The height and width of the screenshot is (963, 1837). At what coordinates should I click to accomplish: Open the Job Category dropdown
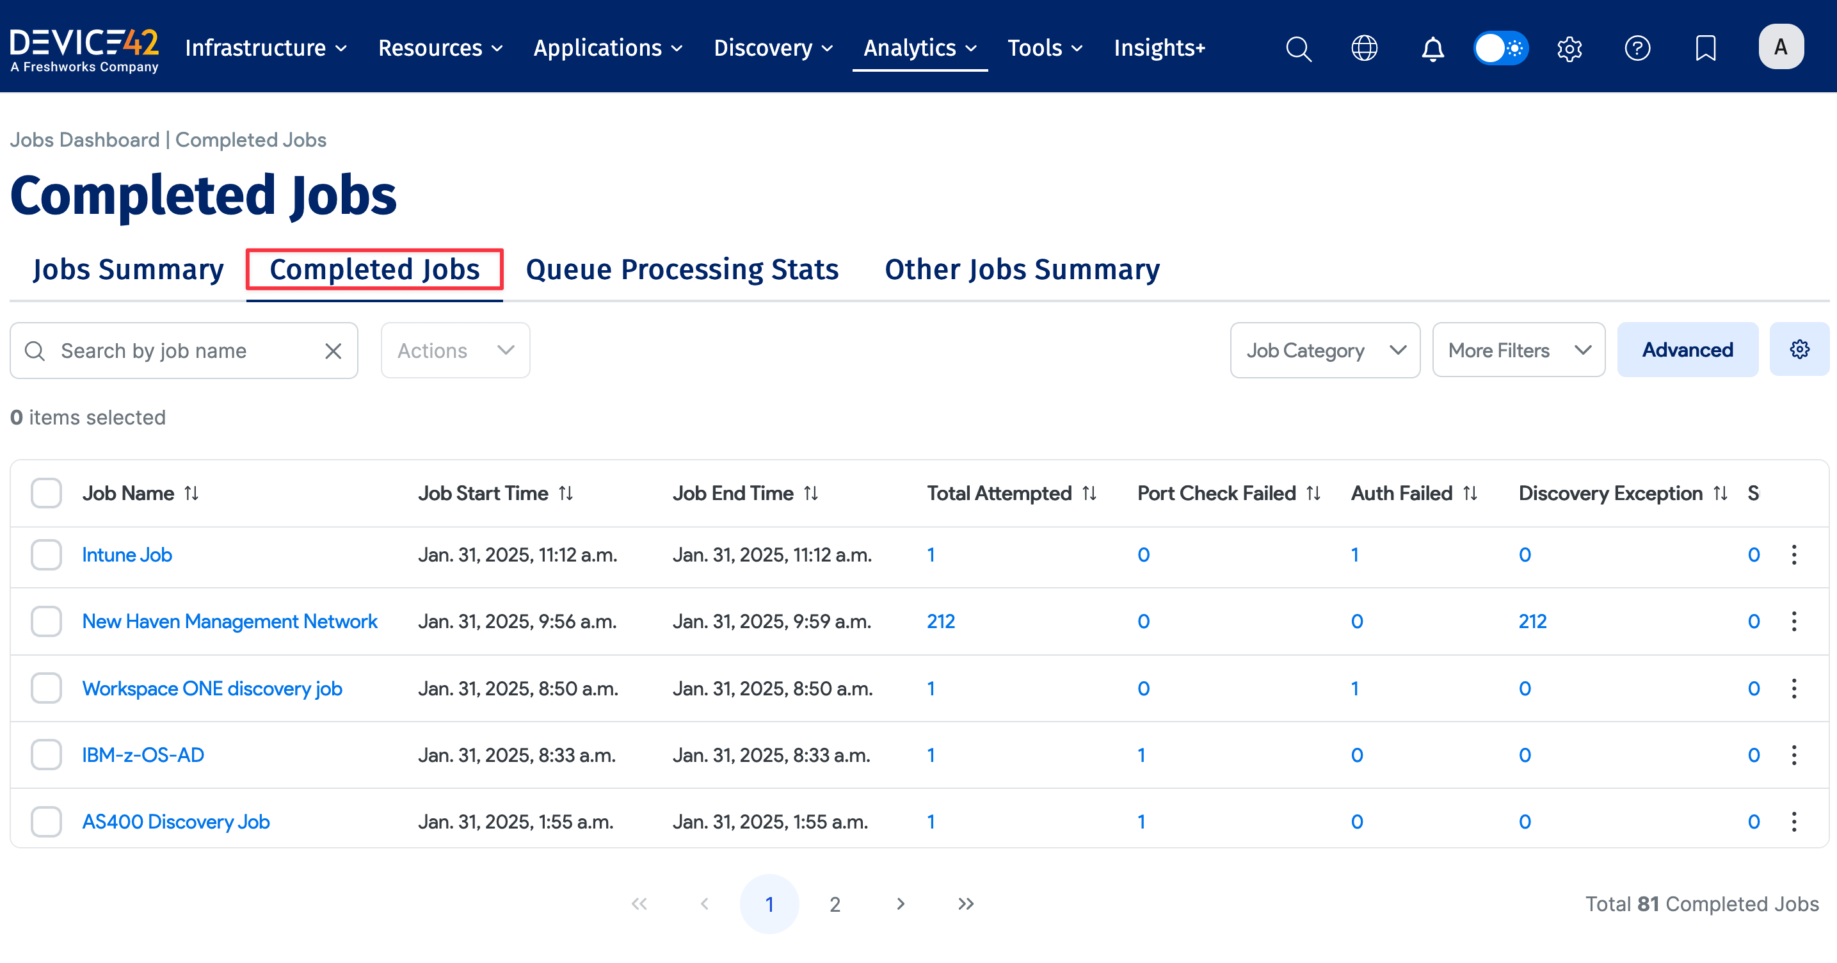click(x=1325, y=350)
